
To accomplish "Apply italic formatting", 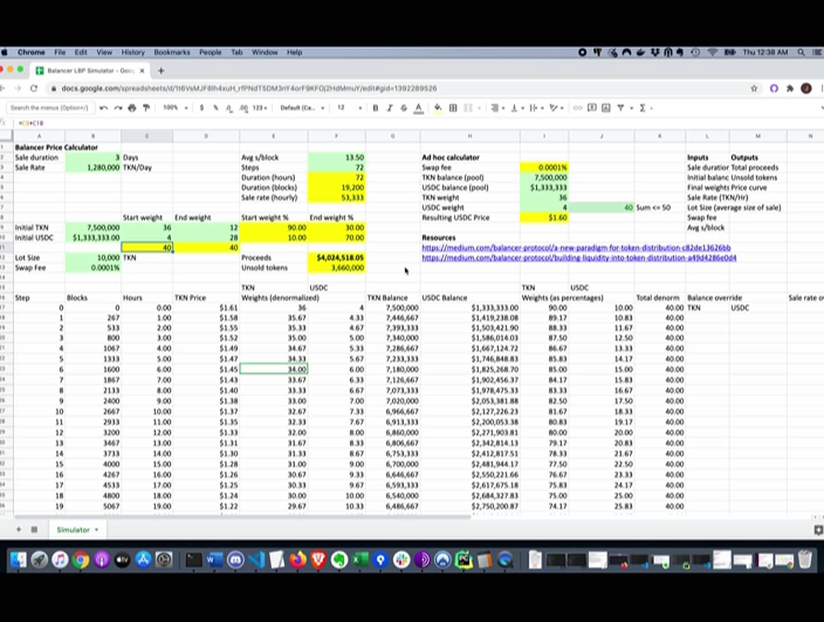I will click(x=390, y=108).
